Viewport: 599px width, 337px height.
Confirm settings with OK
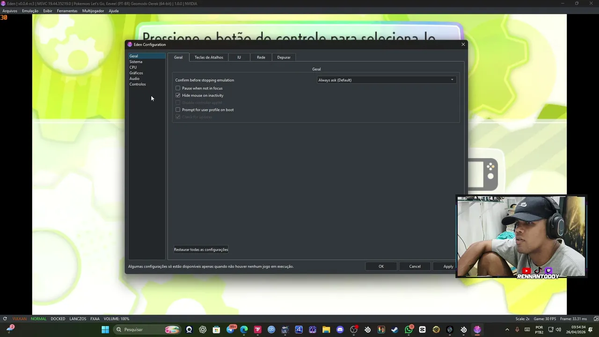[x=381, y=266]
